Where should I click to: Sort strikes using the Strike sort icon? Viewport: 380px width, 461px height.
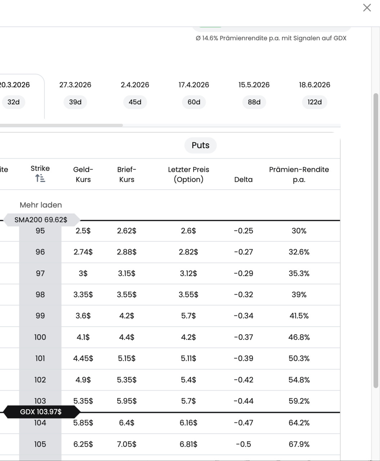pos(40,178)
